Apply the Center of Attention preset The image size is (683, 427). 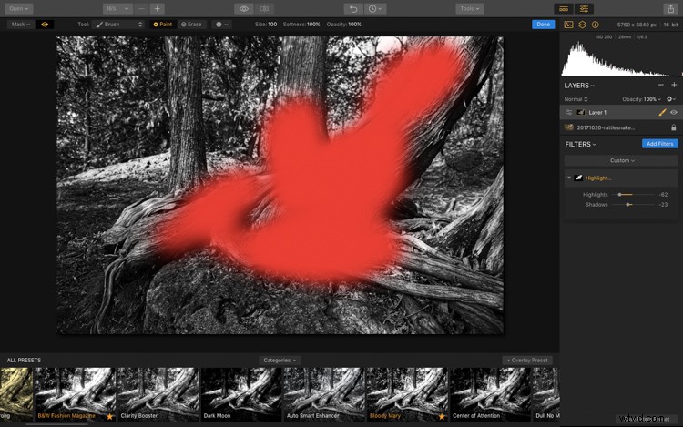[x=491, y=395]
